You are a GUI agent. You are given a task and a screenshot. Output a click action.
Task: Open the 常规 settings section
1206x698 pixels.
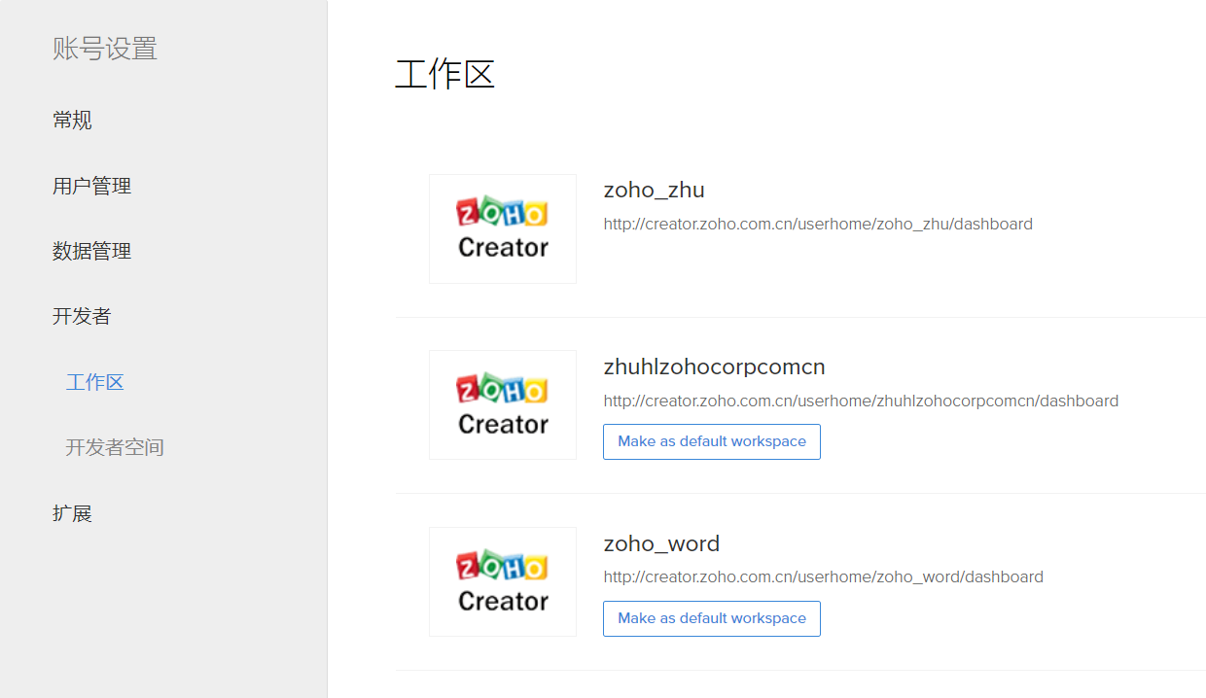click(x=72, y=121)
